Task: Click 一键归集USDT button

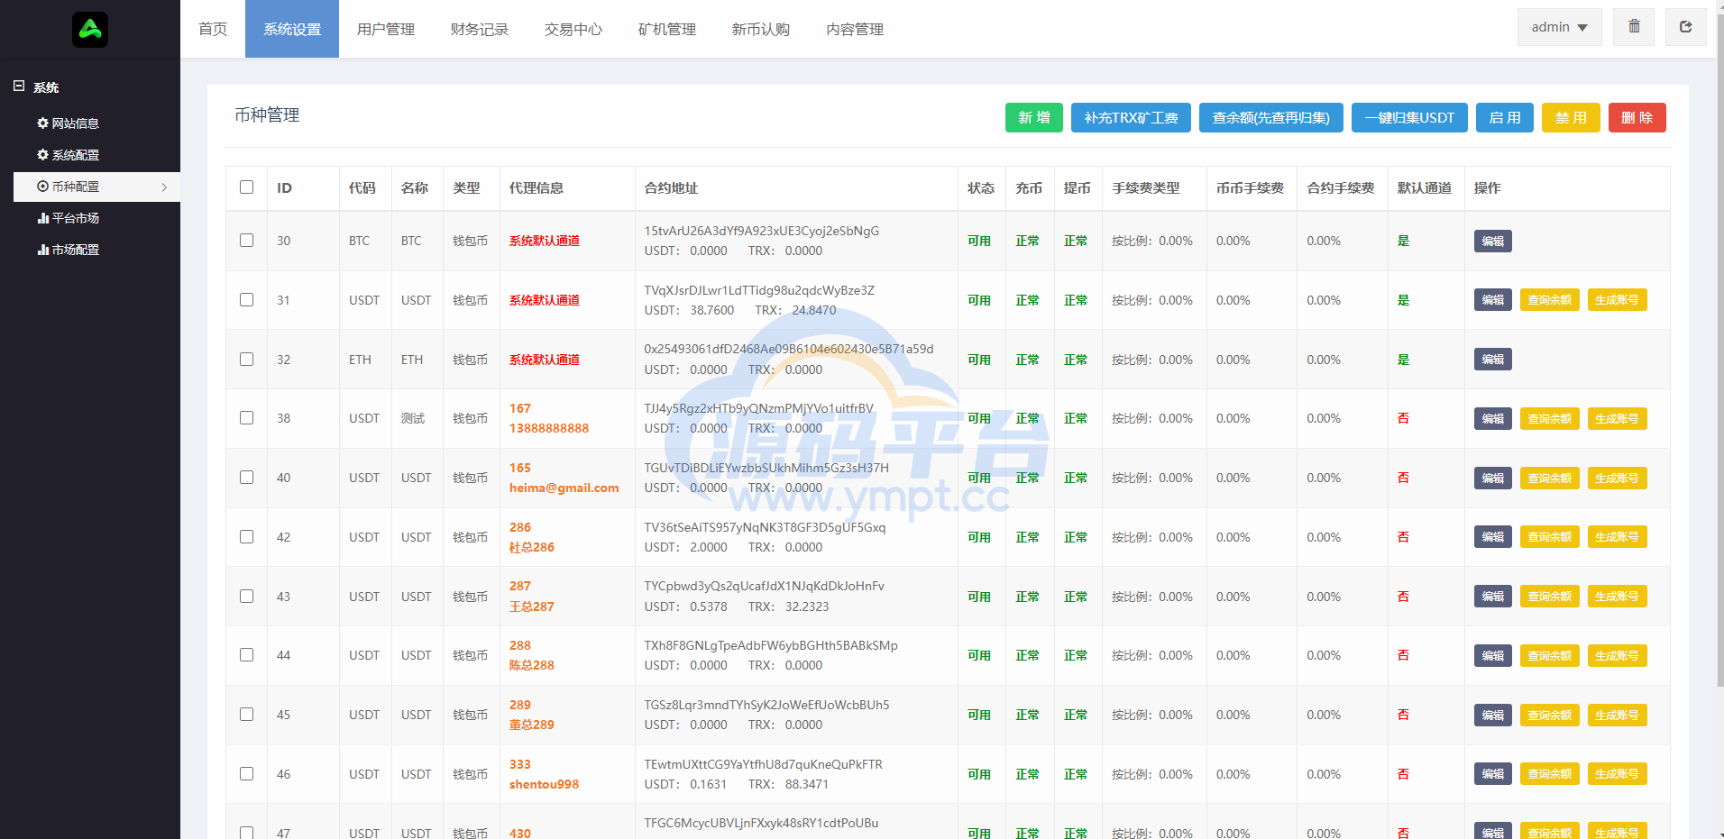Action: (1409, 117)
